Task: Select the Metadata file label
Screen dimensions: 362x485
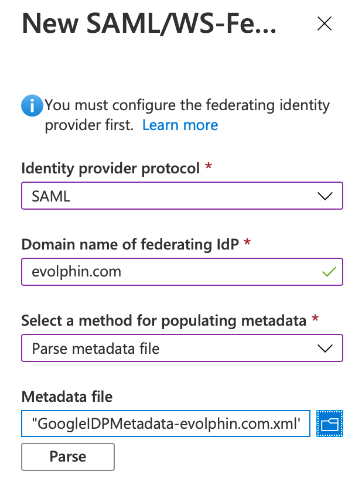Action: click(67, 397)
